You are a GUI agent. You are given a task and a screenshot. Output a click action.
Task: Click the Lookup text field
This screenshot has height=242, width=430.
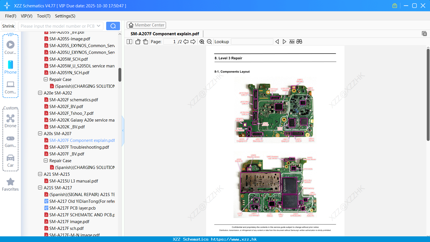(252, 41)
